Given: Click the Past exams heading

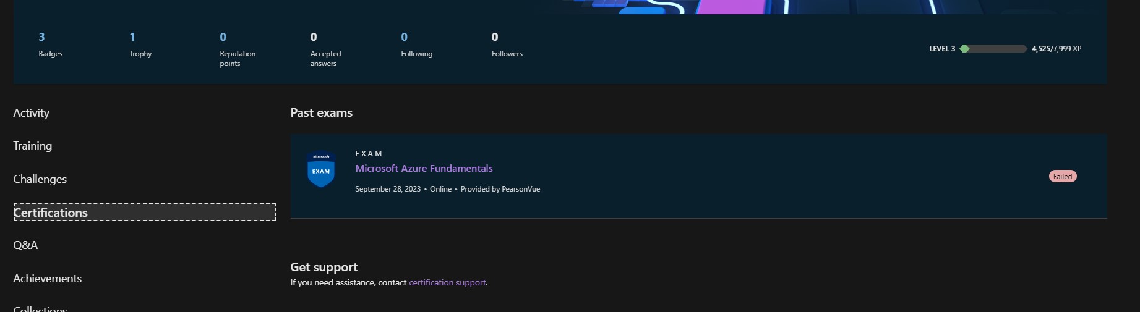Looking at the screenshot, I should click(321, 113).
